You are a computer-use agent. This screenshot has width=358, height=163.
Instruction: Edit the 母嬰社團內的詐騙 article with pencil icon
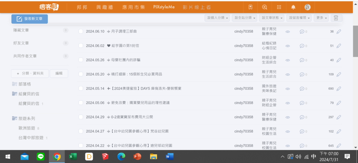coord(338,60)
